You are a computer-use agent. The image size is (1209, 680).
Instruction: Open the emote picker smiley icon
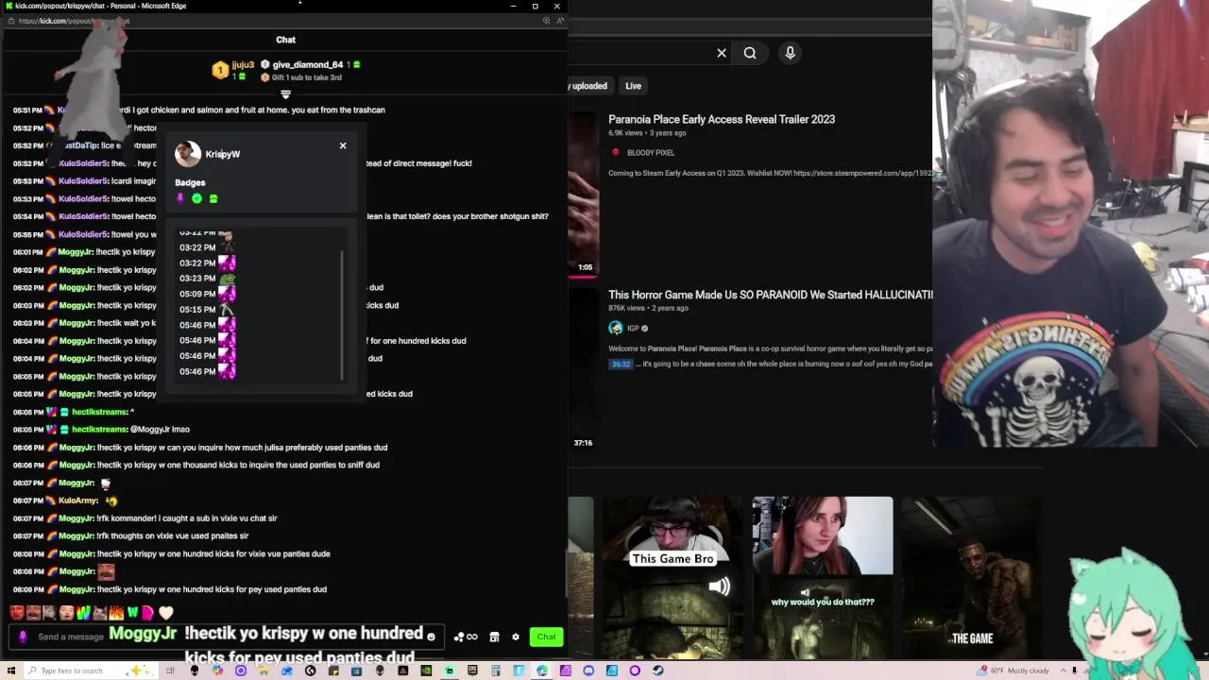[x=431, y=637]
